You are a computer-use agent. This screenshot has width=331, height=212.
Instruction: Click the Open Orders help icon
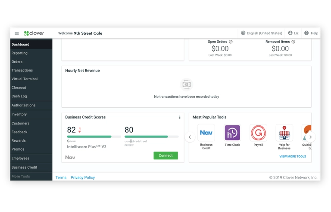click(231, 42)
